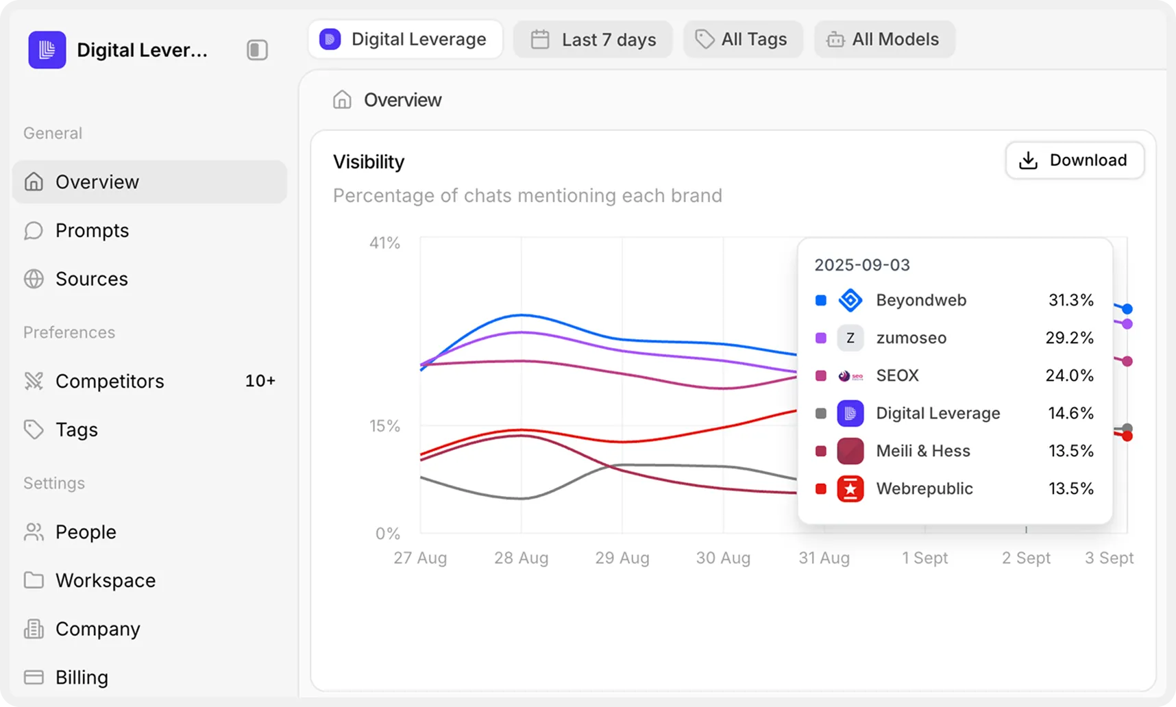
Task: Click the Visibility chart heading
Action: point(369,162)
